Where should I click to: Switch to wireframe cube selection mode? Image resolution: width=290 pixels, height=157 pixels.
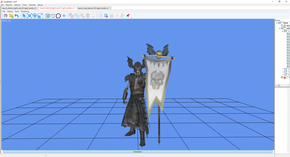pos(53,16)
